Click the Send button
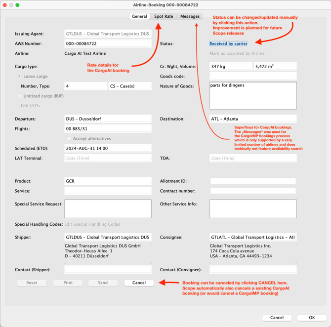 [x=103, y=283]
